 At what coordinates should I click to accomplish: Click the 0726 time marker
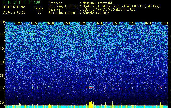[x=100, y=23]
